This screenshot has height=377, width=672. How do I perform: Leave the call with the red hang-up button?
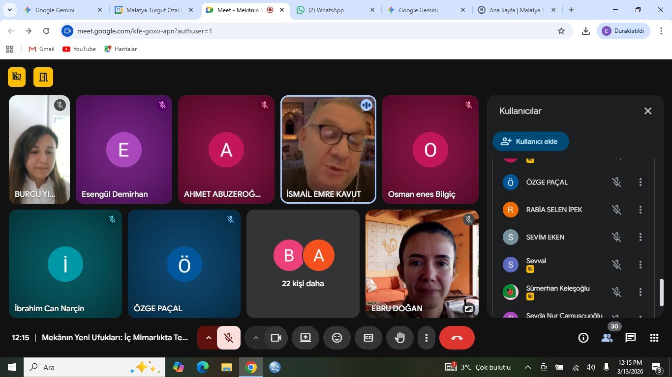(457, 338)
